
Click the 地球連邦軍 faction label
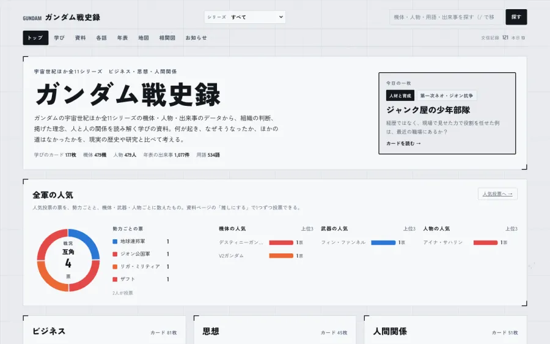coord(133,241)
